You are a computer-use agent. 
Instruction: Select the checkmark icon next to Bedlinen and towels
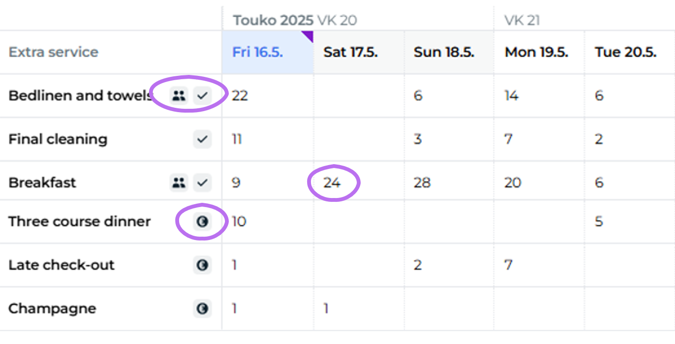203,95
